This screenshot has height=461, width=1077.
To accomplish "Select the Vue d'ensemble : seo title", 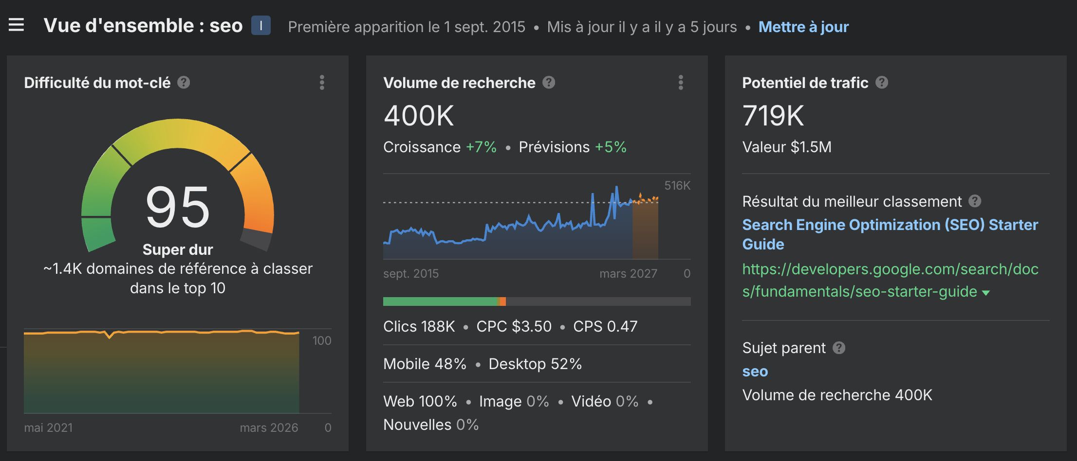I will 143,25.
